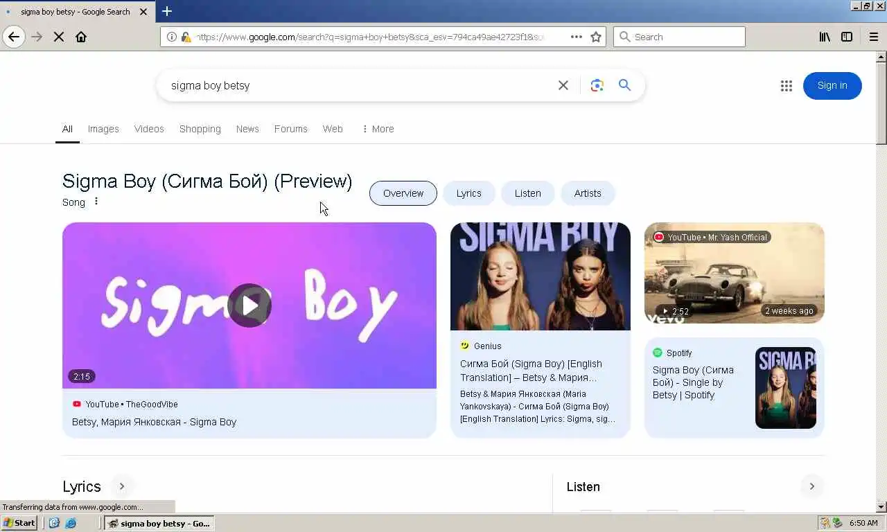Switch to the Shopping tab
This screenshot has width=887, height=532.
[x=200, y=129]
